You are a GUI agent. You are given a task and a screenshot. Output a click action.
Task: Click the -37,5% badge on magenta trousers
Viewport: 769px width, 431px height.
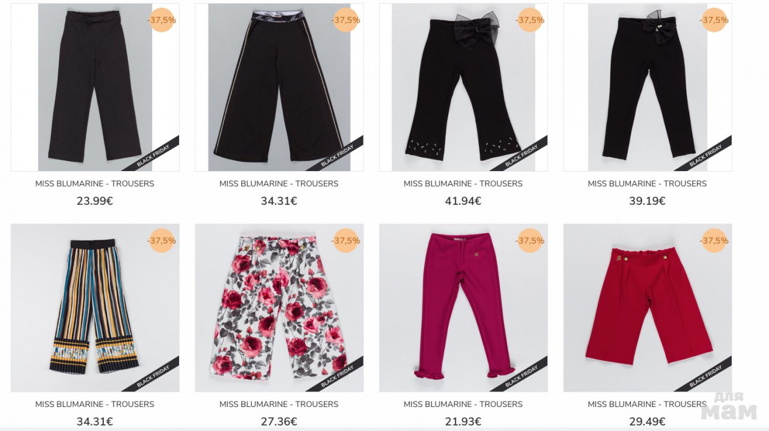click(x=530, y=241)
